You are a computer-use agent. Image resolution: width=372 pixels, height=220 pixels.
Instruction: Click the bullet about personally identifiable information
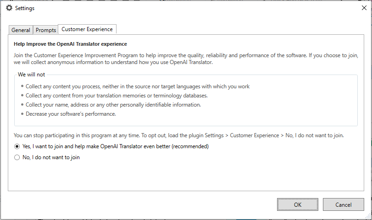click(113, 105)
